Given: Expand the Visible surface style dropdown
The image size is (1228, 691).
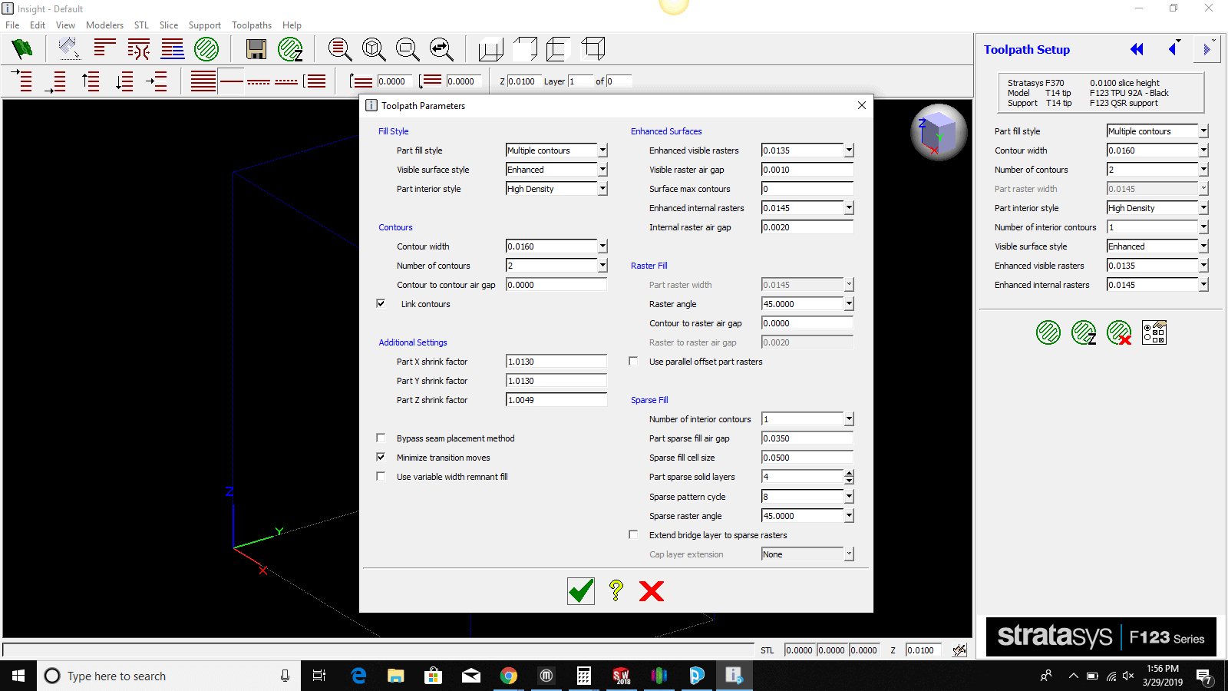Looking at the screenshot, I should pyautogui.click(x=602, y=170).
